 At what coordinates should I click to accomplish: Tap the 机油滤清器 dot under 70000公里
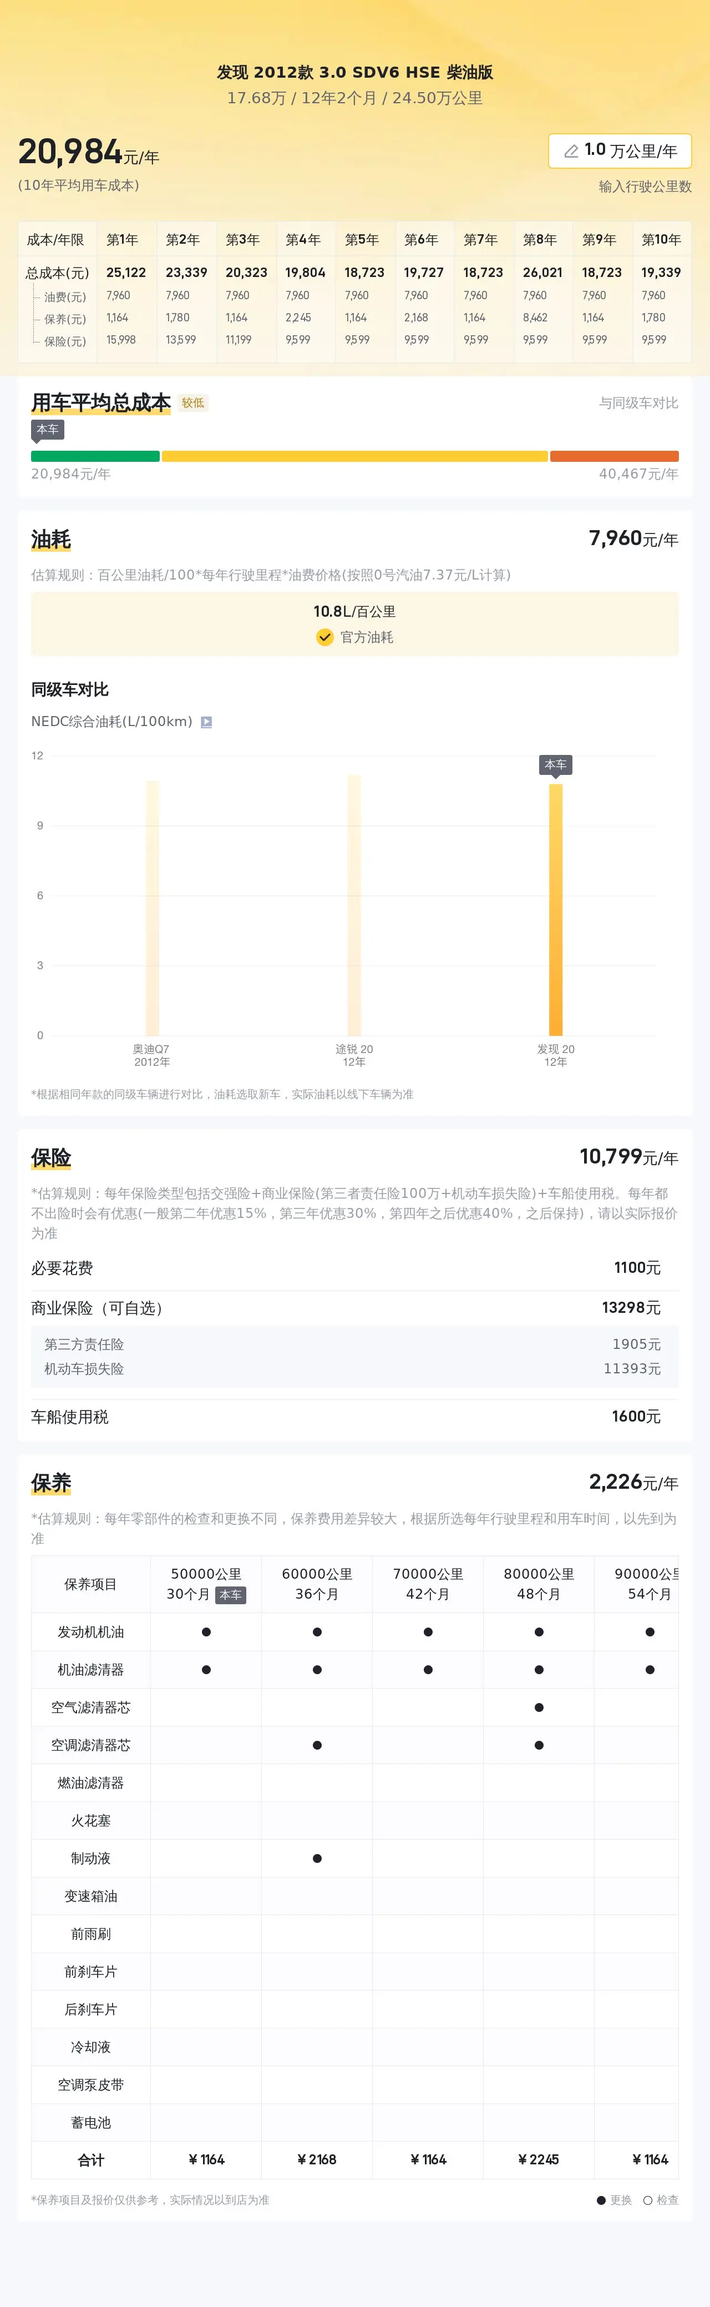coord(428,1669)
